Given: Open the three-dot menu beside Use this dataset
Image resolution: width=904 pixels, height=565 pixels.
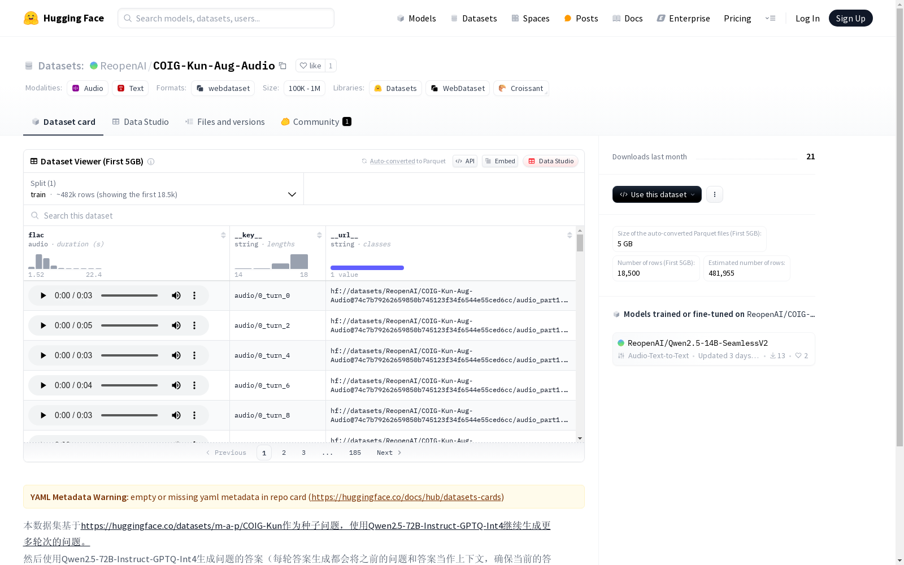Looking at the screenshot, I should pos(715,194).
